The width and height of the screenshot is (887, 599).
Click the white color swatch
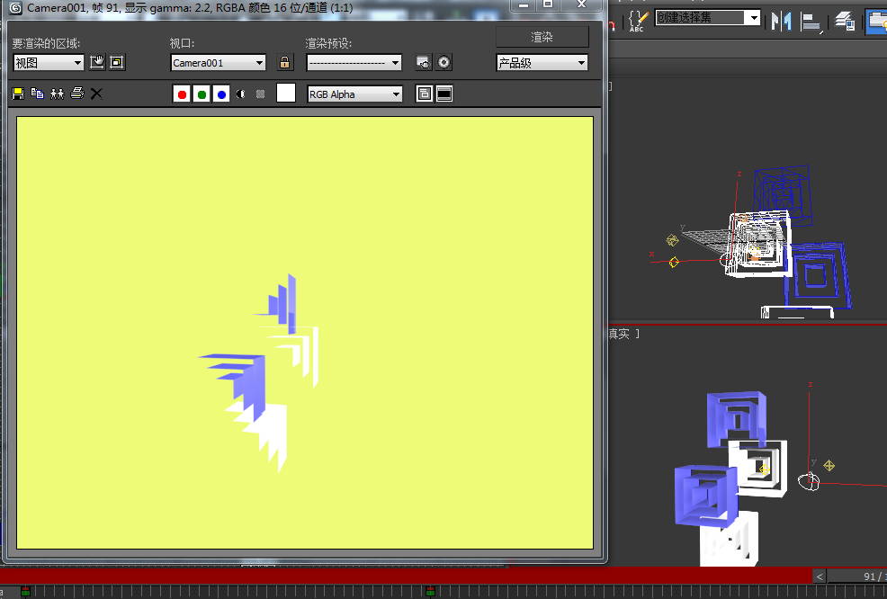pos(286,94)
